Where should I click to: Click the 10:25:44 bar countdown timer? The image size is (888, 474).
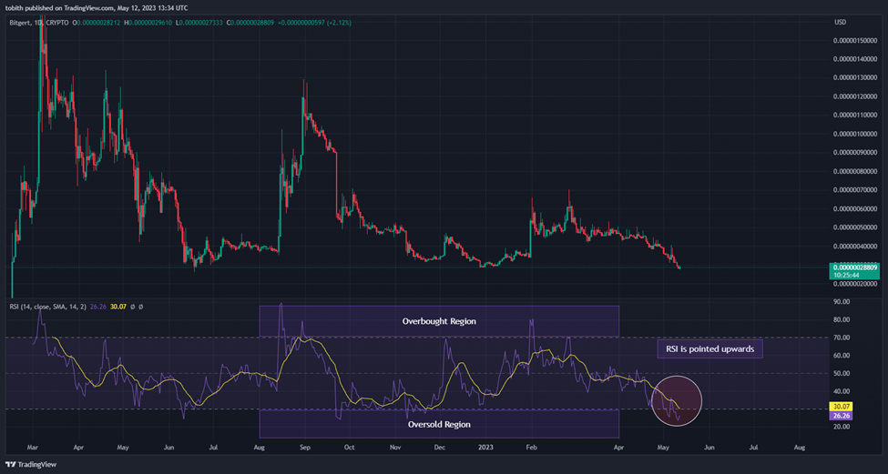click(846, 275)
